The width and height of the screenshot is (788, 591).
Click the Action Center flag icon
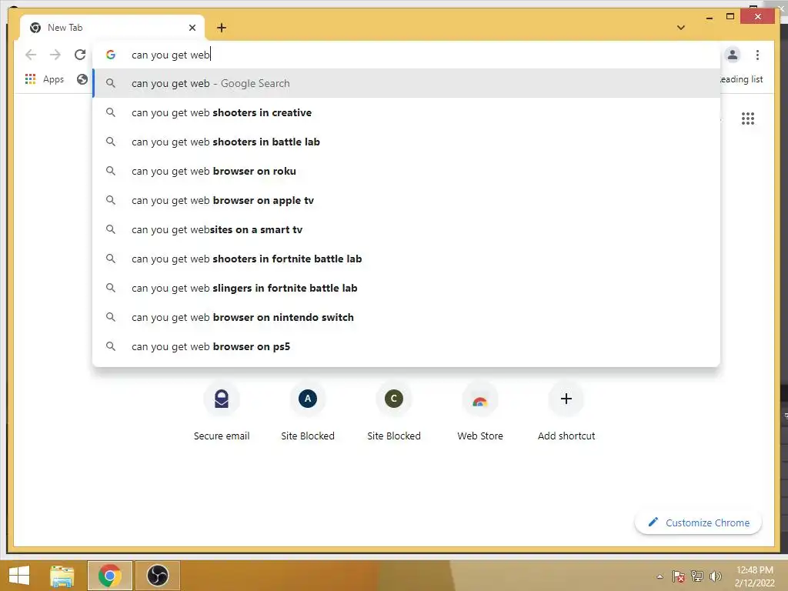[679, 576]
